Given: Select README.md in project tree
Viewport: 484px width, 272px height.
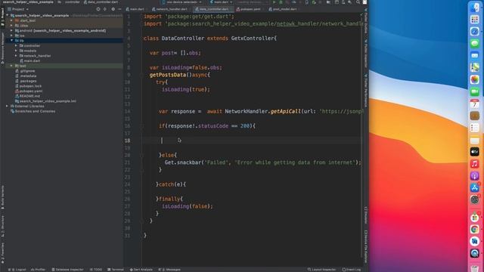Looking at the screenshot, I should pos(27,96).
